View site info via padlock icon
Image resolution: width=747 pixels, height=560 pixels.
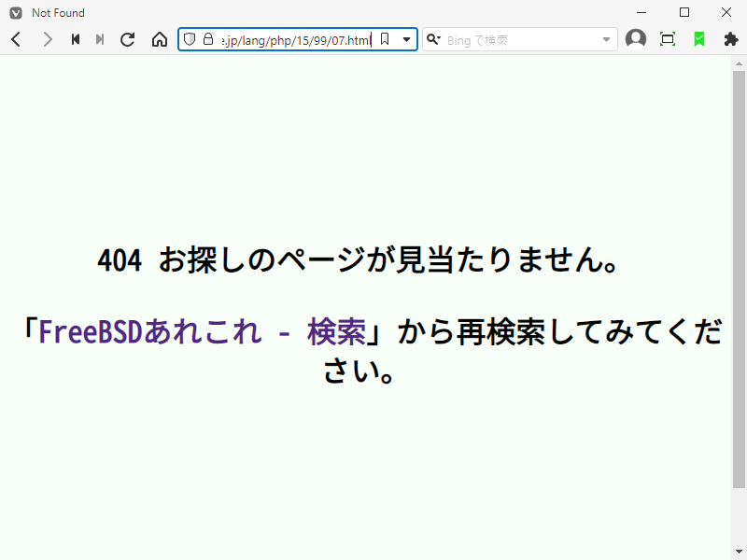pos(208,39)
